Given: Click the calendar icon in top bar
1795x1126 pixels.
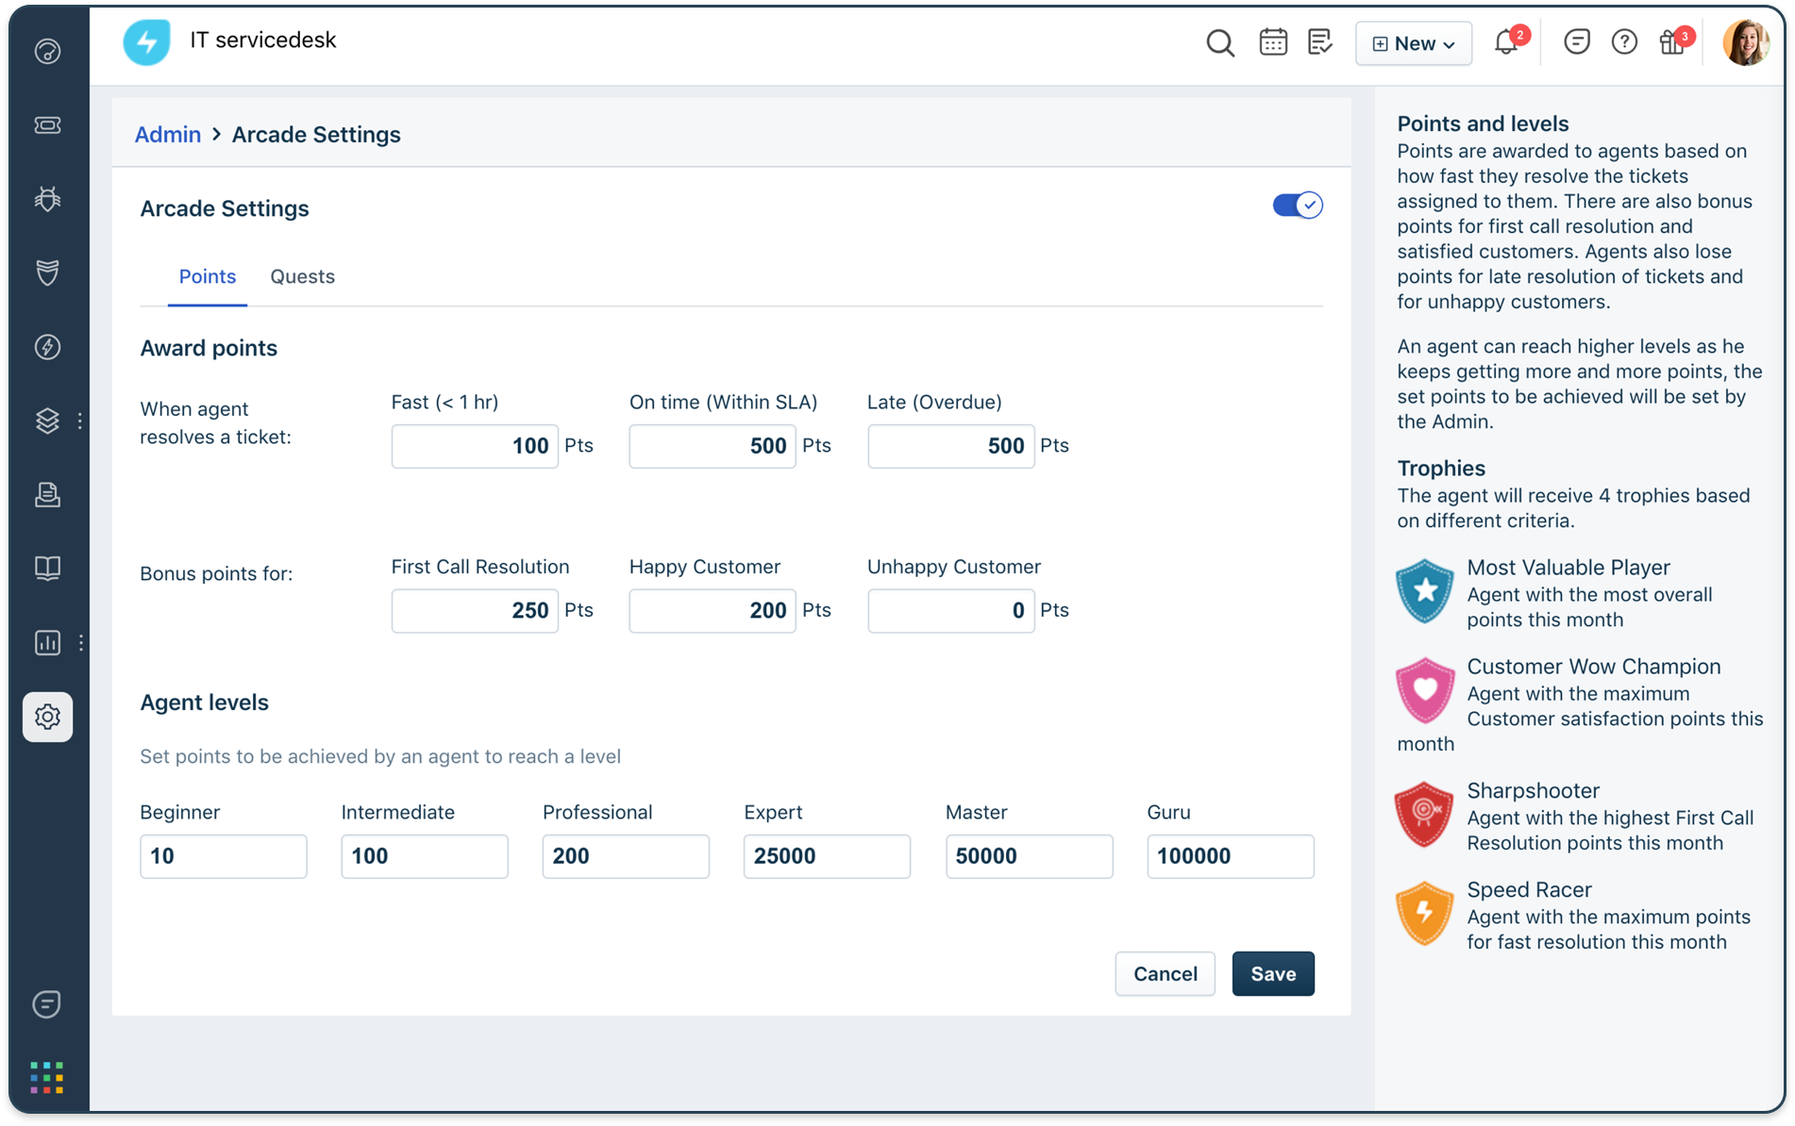Looking at the screenshot, I should click(x=1272, y=42).
